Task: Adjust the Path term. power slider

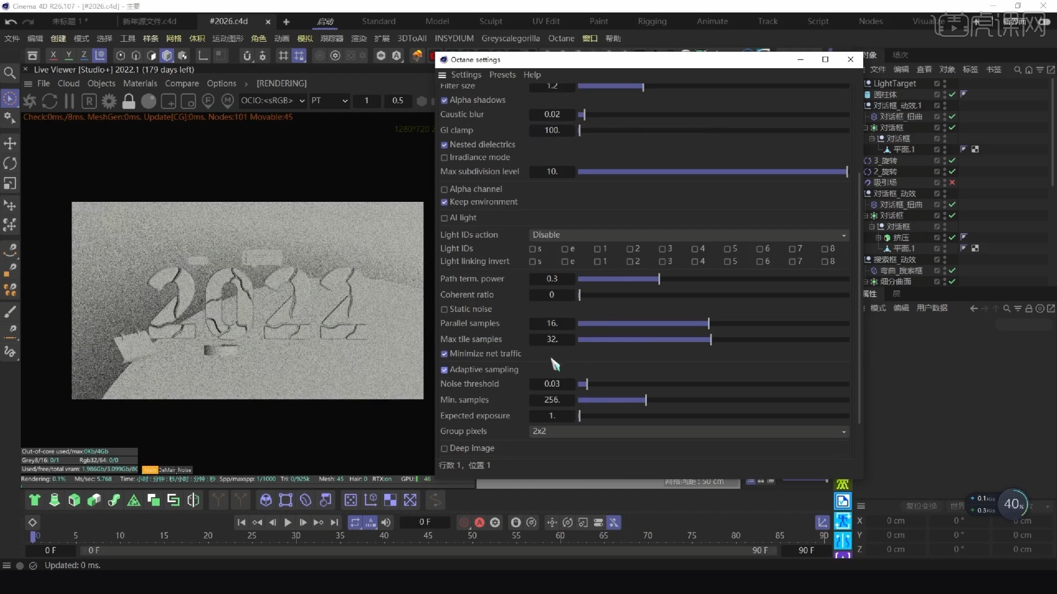Action: [x=713, y=279]
